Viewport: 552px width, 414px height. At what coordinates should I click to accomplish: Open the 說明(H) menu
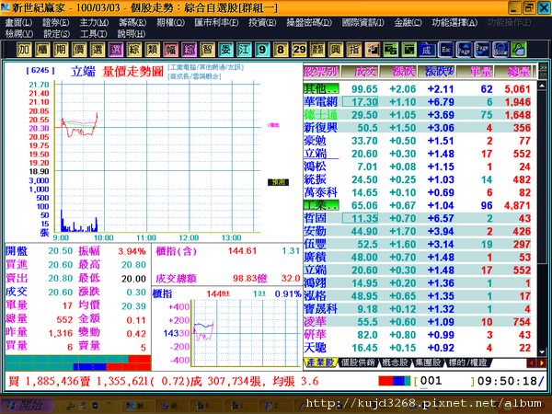click(132, 34)
